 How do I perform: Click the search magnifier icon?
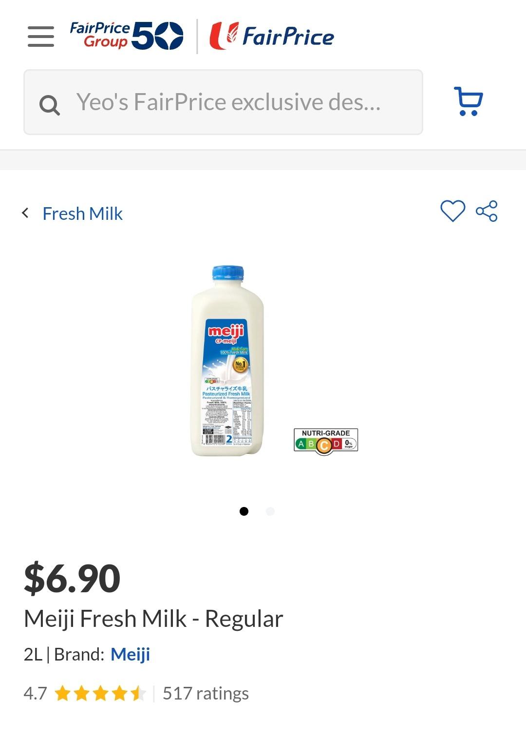click(x=49, y=104)
